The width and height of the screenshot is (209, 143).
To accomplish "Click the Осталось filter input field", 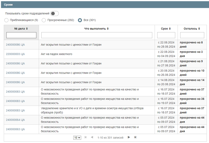I will (192, 35).
